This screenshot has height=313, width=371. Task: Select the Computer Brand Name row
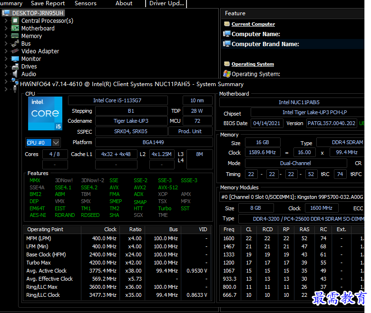coord(265,44)
